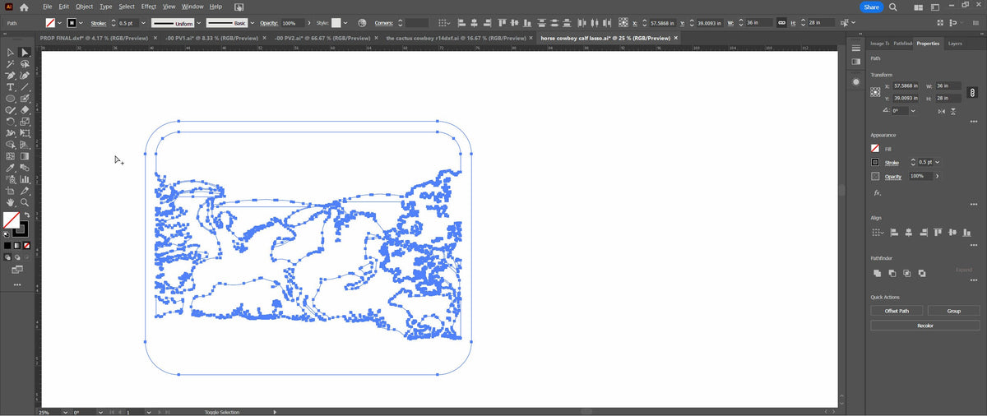Screen dimensions: 987x416
Task: Click the Recolor quick action button
Action: pyautogui.click(x=925, y=325)
